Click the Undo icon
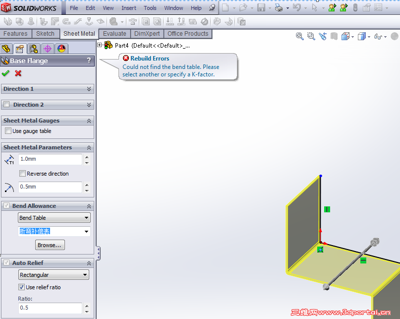Screen dimensions: 400x319 297,7
